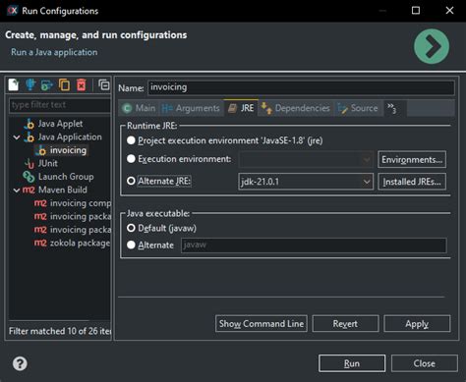Choose the Execution environment radio button
Image resolution: width=466 pixels, height=382 pixels.
coord(131,159)
